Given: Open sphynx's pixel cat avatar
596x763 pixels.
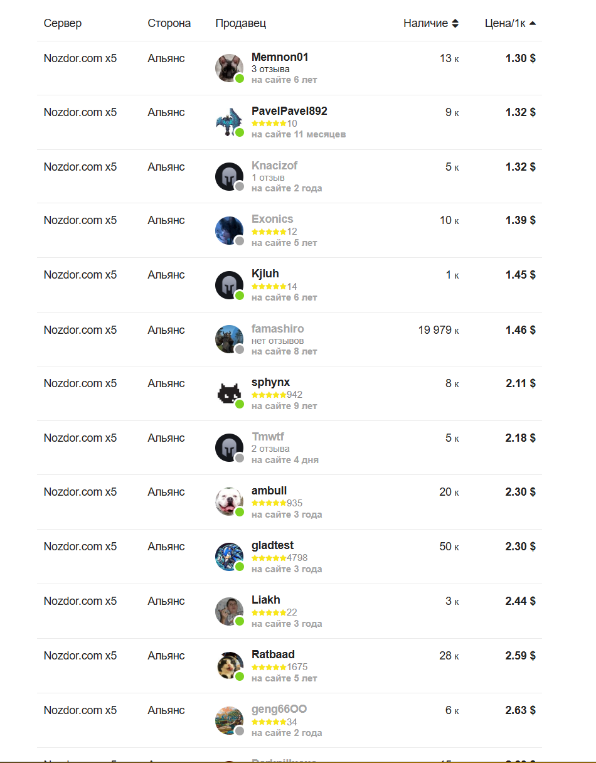Looking at the screenshot, I should click(229, 394).
